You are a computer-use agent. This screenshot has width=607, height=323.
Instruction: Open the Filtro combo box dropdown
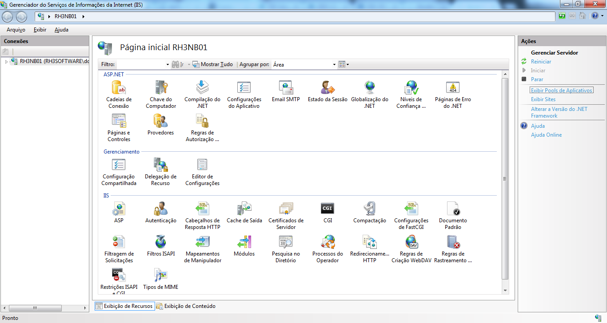tap(168, 65)
